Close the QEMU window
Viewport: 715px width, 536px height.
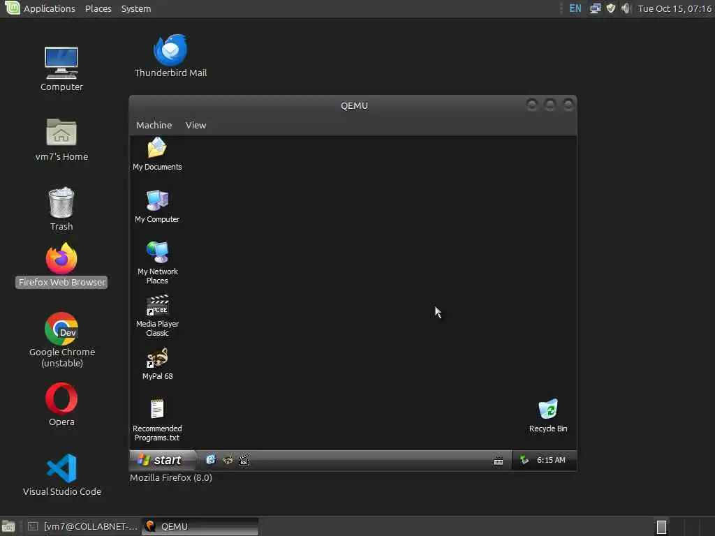(x=568, y=105)
